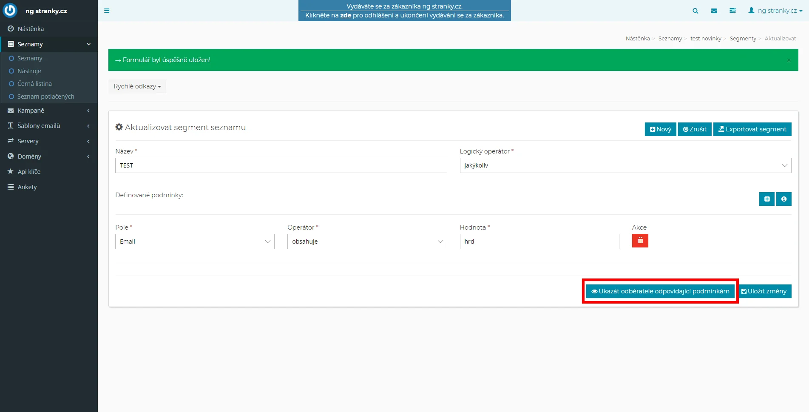Click the list icon in top header
This screenshot has height=412, width=809.
pos(732,11)
